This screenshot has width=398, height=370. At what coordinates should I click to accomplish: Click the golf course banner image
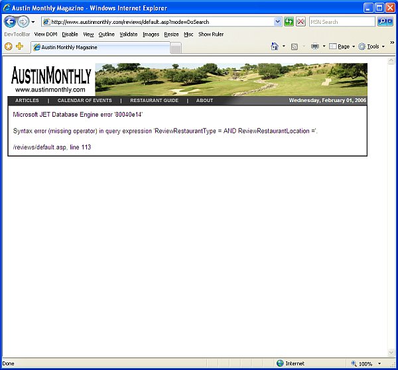(x=232, y=80)
